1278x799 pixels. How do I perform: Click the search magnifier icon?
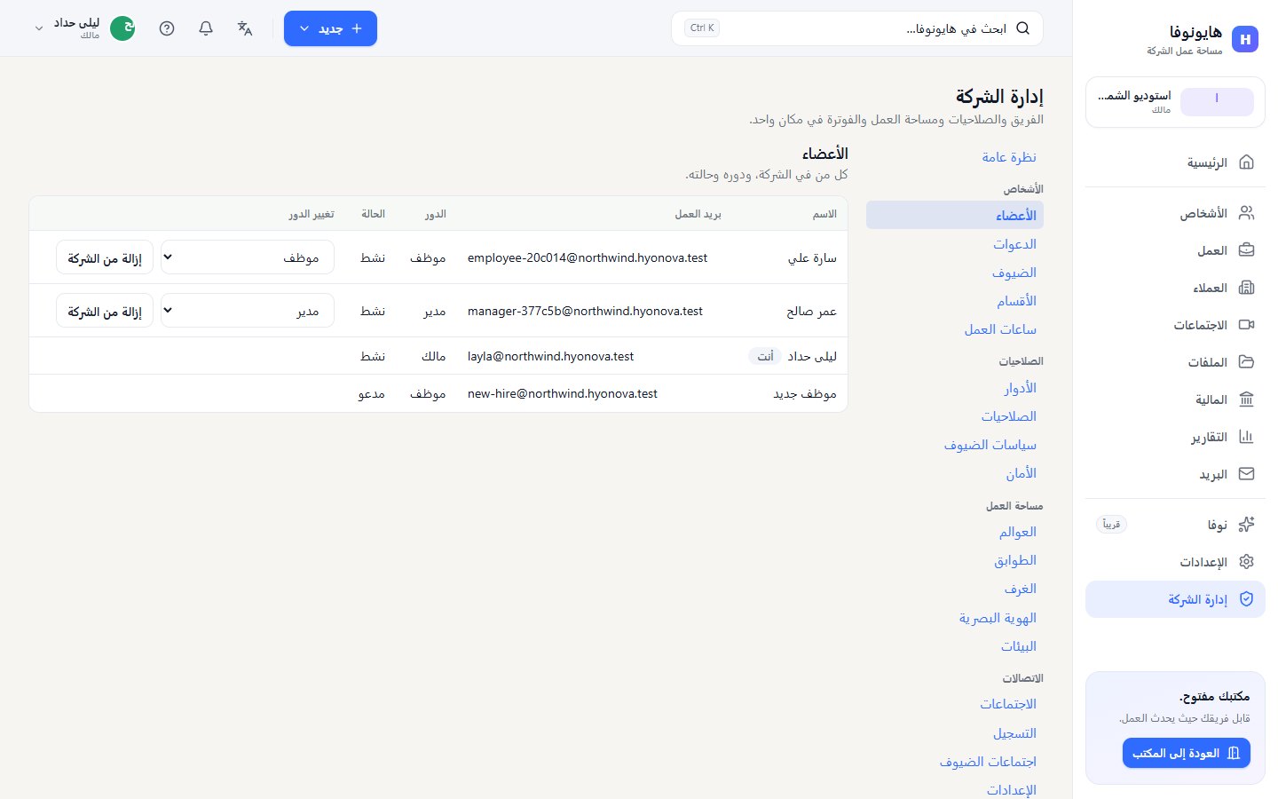1022,28
